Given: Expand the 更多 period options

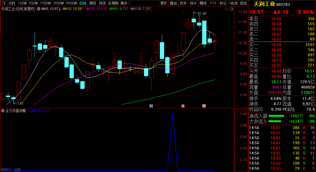Looking at the screenshot, I should [x=125, y=3].
